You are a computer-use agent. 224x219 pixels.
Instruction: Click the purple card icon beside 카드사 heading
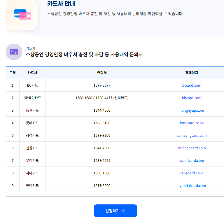14,52
